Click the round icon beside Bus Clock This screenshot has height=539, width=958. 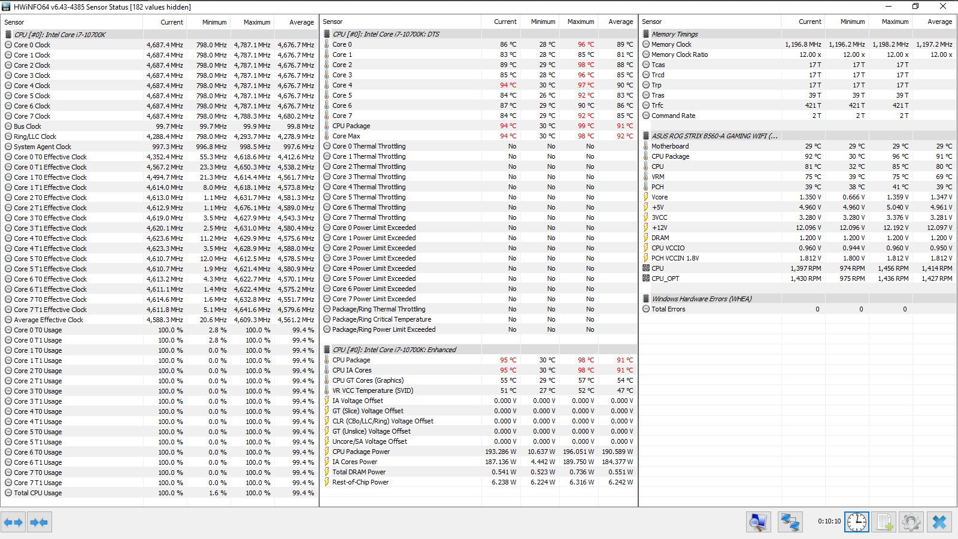pyautogui.click(x=8, y=126)
